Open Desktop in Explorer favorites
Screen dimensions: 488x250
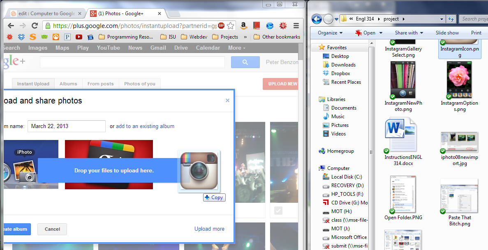click(336, 56)
